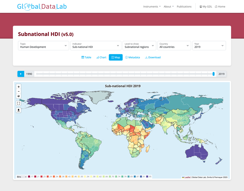
Task: Reset map to global view with globe icon
Action: (x=19, y=96)
